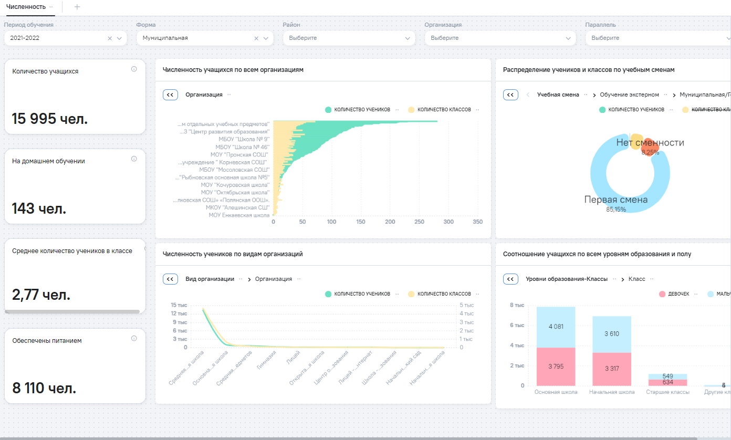Click the plus icon to add a new tab
The height and width of the screenshot is (440, 731).
pos(77,7)
